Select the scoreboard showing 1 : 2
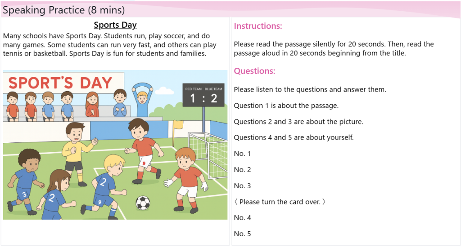The image size is (461, 247). (x=203, y=95)
